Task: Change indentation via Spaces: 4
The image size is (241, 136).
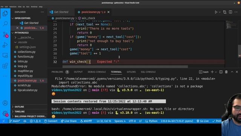Action: pos(120,121)
